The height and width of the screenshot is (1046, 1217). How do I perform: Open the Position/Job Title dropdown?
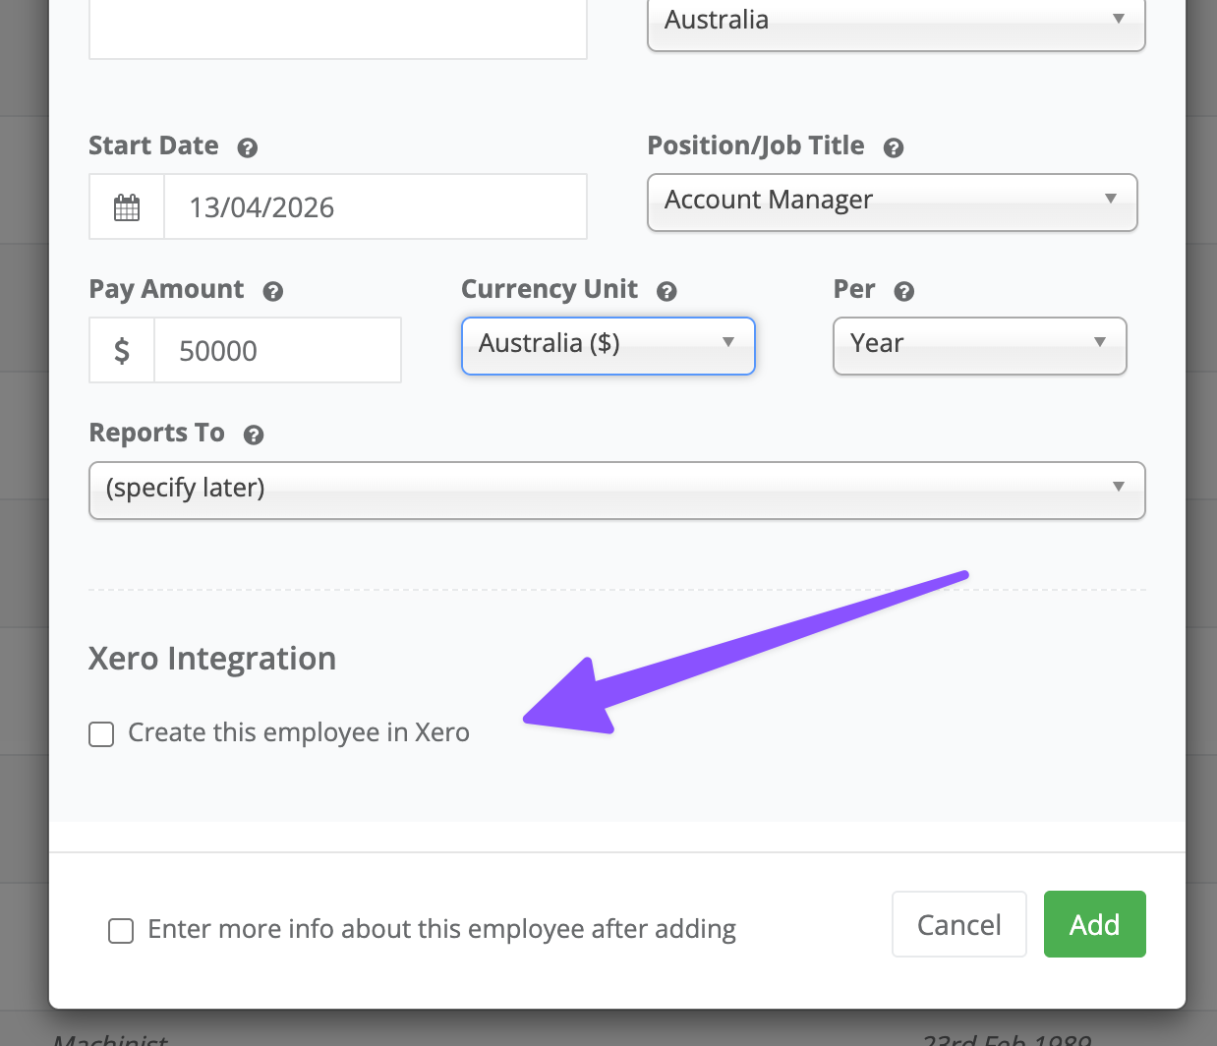click(892, 202)
